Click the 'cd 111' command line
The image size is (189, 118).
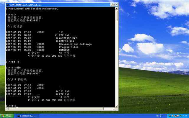16,62
